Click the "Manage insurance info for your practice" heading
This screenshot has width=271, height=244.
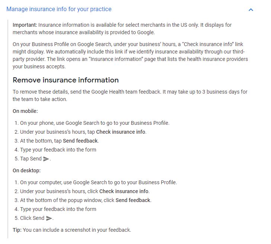coord(59,9)
